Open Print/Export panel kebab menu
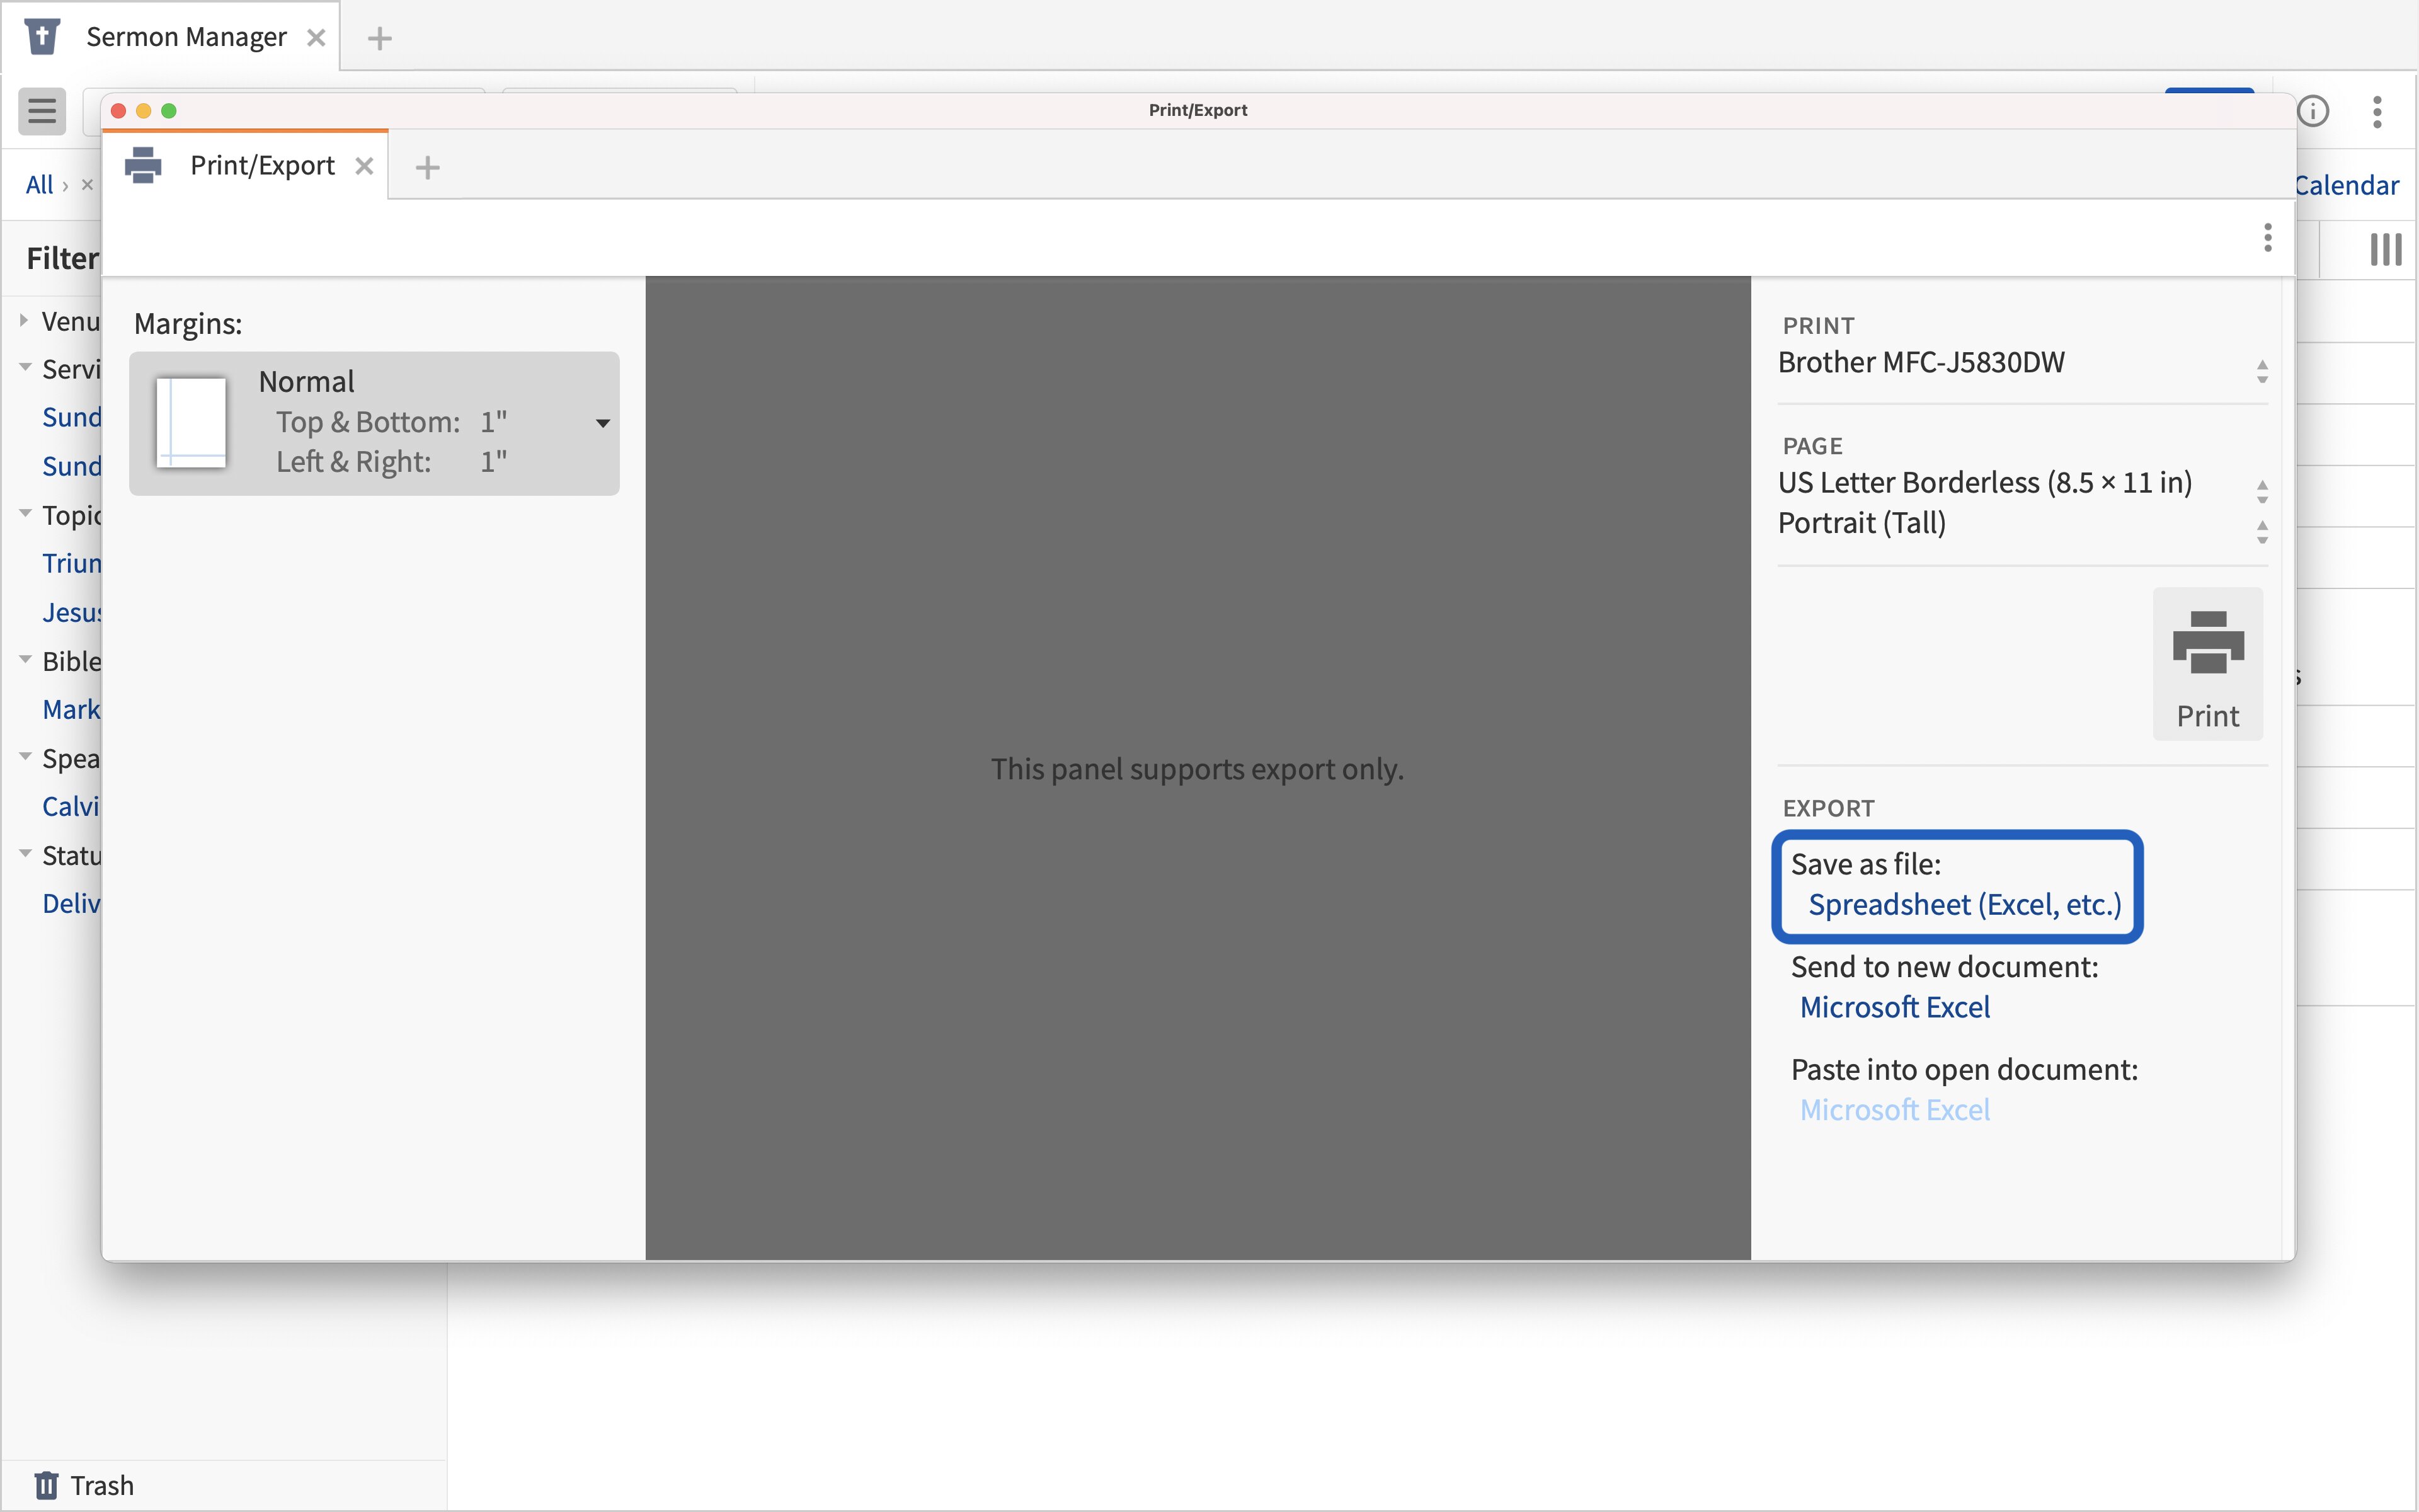 tap(2268, 238)
